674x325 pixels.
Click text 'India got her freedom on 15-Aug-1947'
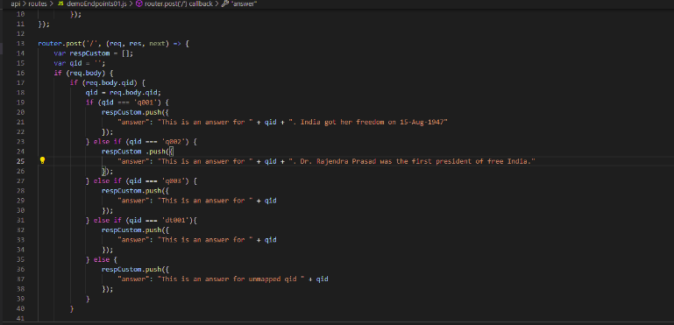(373, 122)
